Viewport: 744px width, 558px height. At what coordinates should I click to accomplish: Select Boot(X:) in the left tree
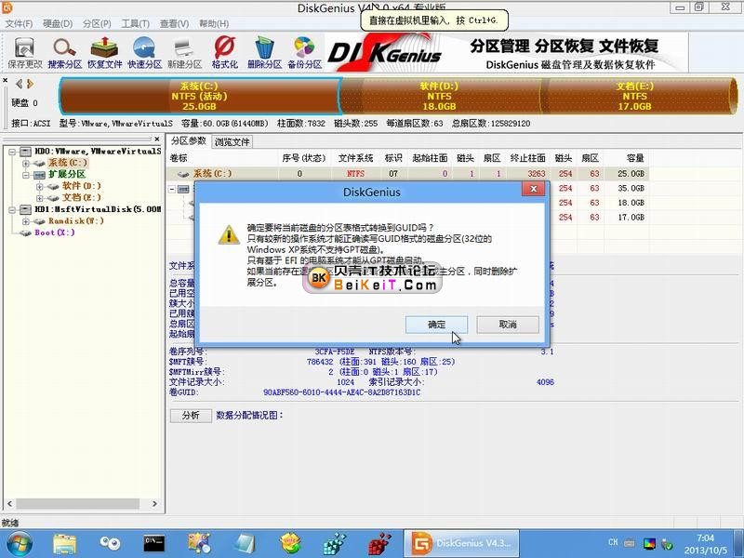(55, 232)
